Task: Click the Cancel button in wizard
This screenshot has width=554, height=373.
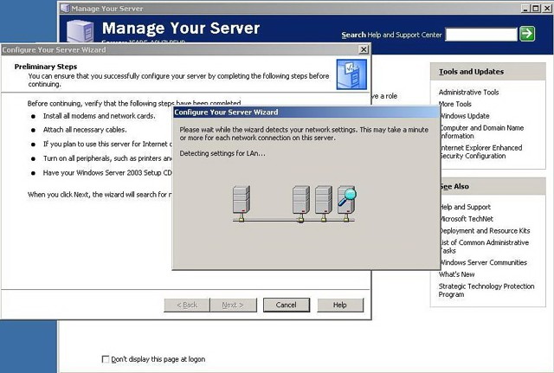Action: point(287,305)
